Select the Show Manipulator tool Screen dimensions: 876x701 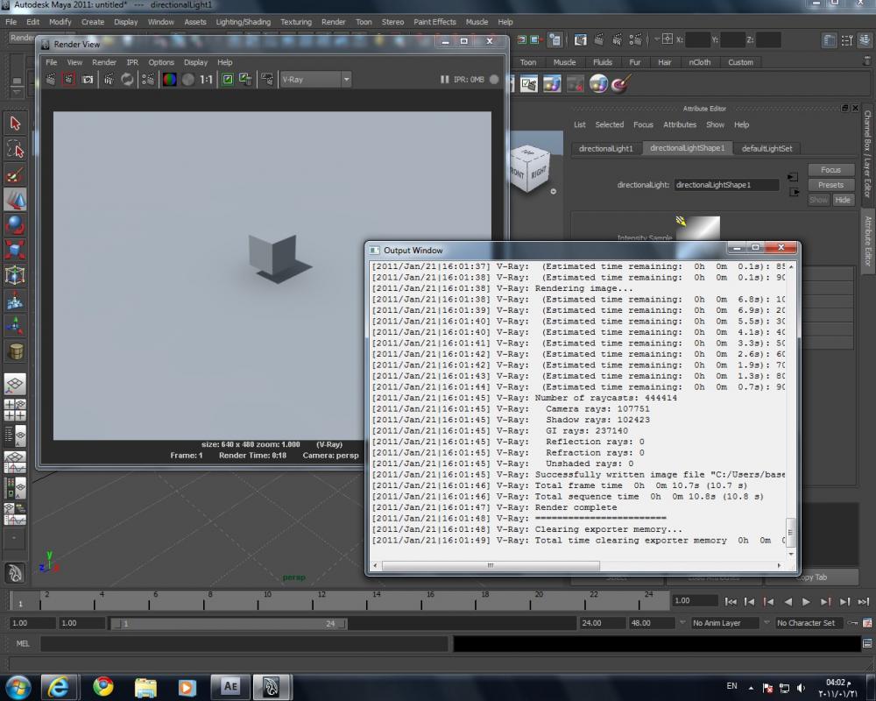pyautogui.click(x=15, y=325)
